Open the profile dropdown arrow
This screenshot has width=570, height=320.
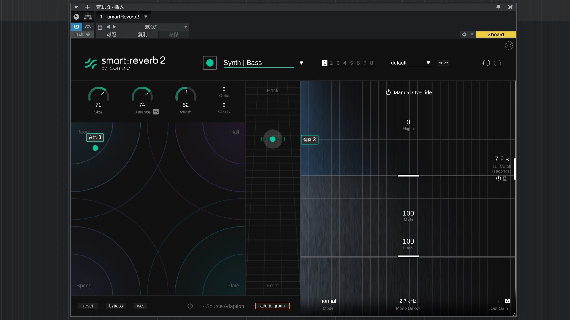pos(301,63)
